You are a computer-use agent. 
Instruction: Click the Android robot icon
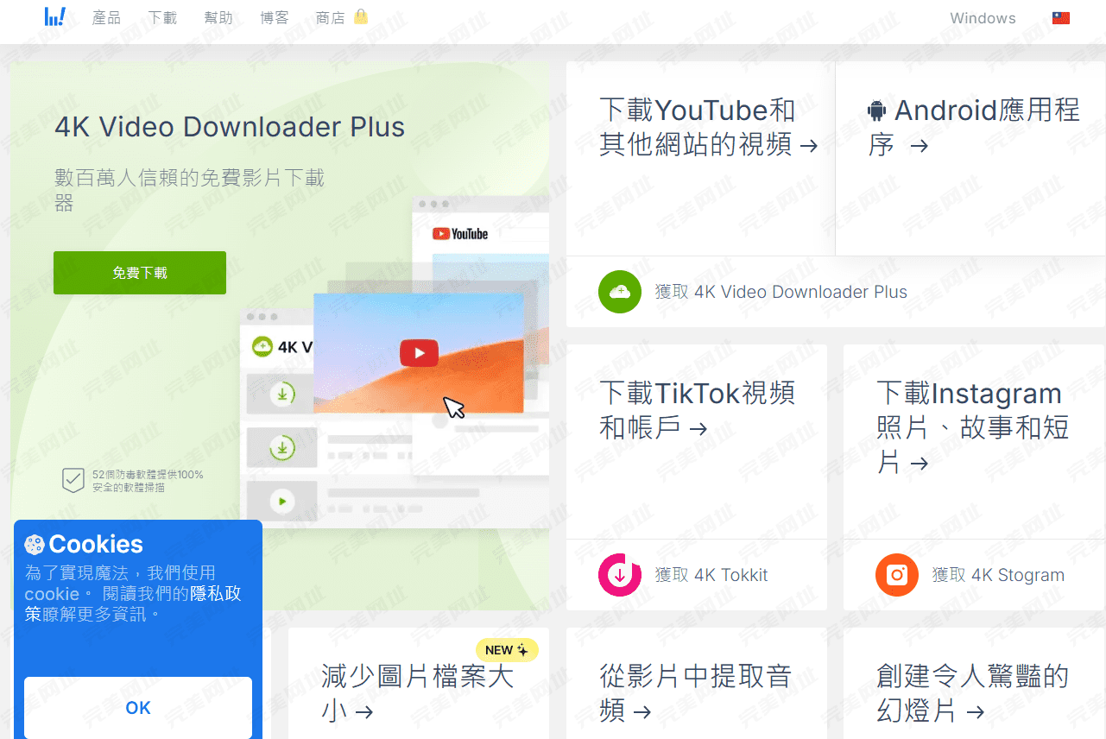pyautogui.click(x=877, y=111)
